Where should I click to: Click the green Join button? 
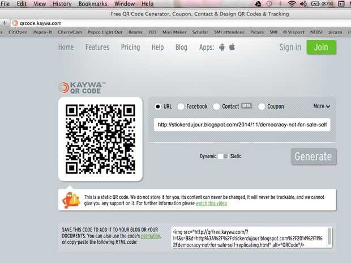click(321, 47)
